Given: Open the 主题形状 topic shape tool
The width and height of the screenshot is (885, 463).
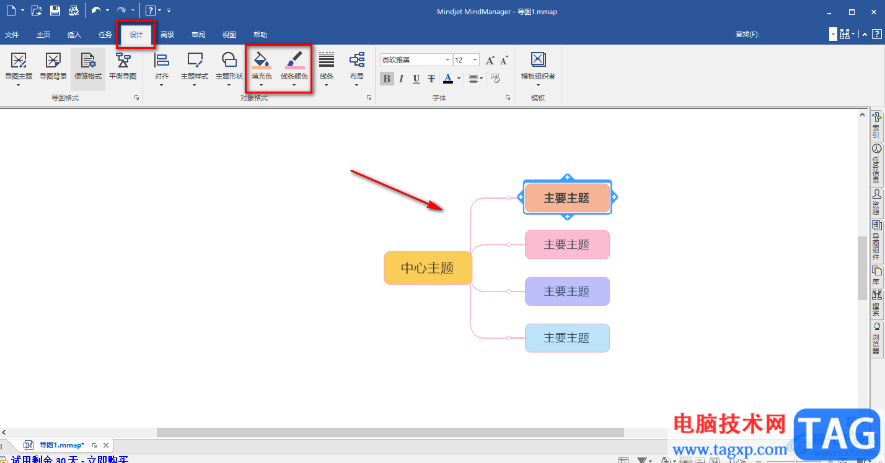Looking at the screenshot, I should tap(229, 69).
